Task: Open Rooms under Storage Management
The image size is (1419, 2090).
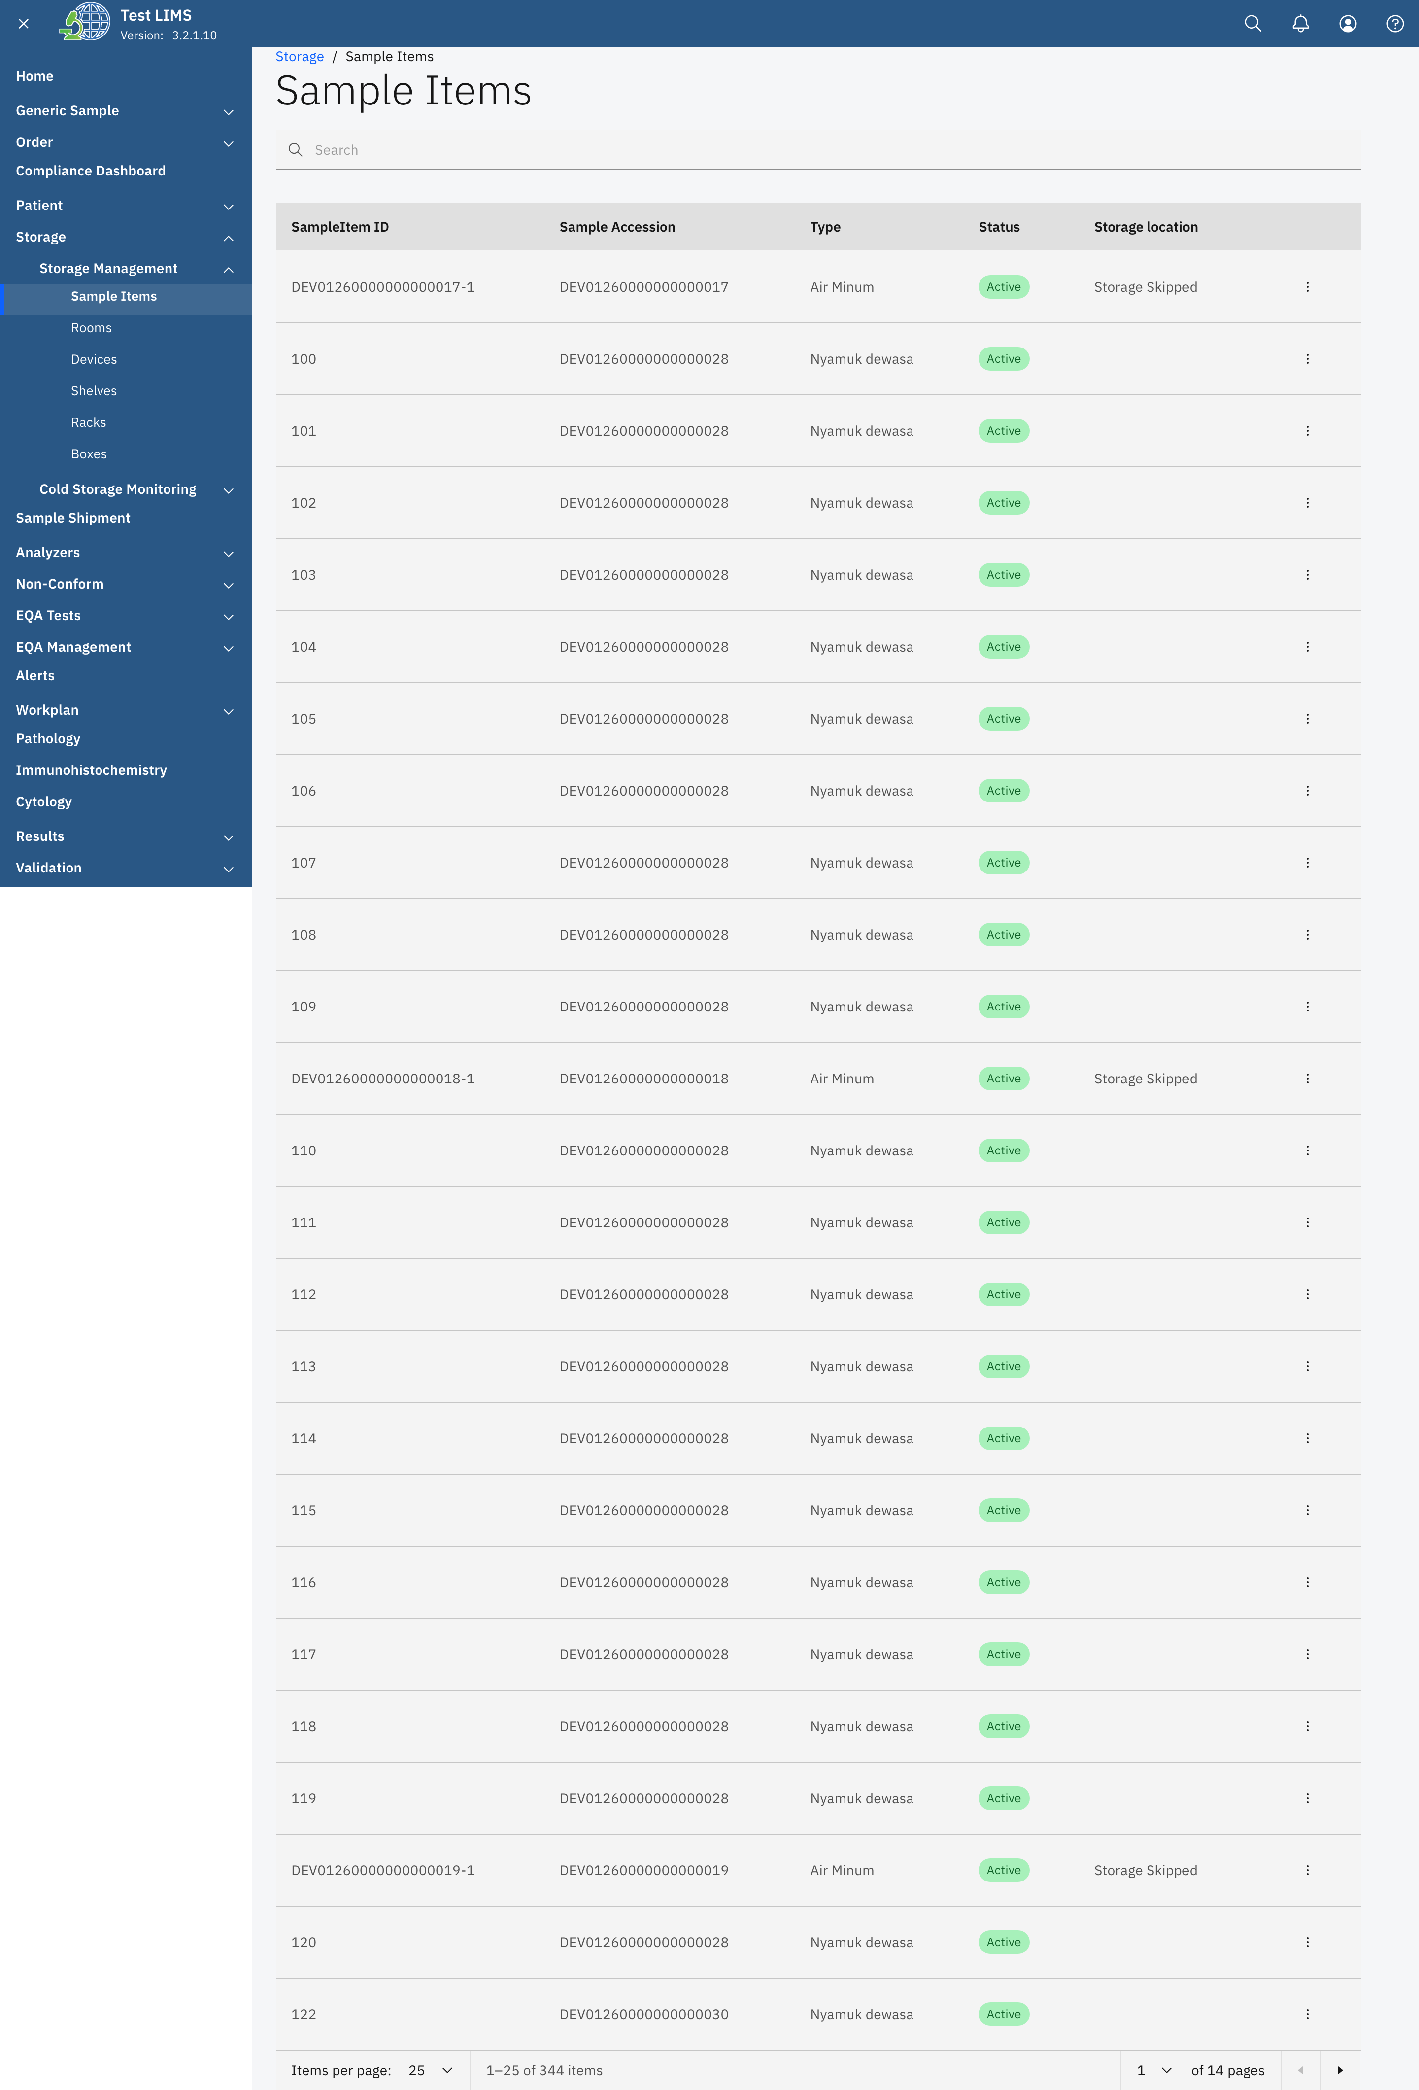Action: (x=92, y=328)
